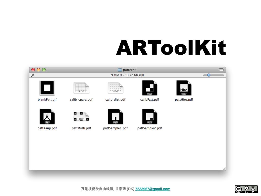261x196 pixels.
Task: Select the calib_dist.pdf file icon
Action: coord(115,88)
